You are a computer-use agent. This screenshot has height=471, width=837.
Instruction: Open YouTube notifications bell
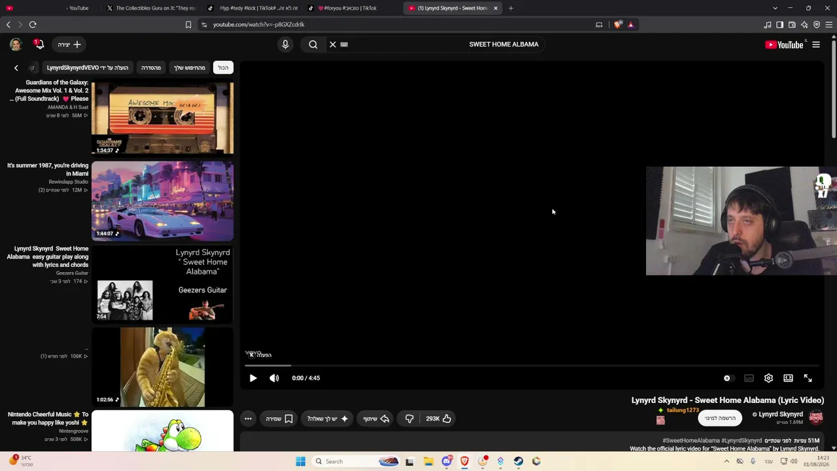coord(39,44)
